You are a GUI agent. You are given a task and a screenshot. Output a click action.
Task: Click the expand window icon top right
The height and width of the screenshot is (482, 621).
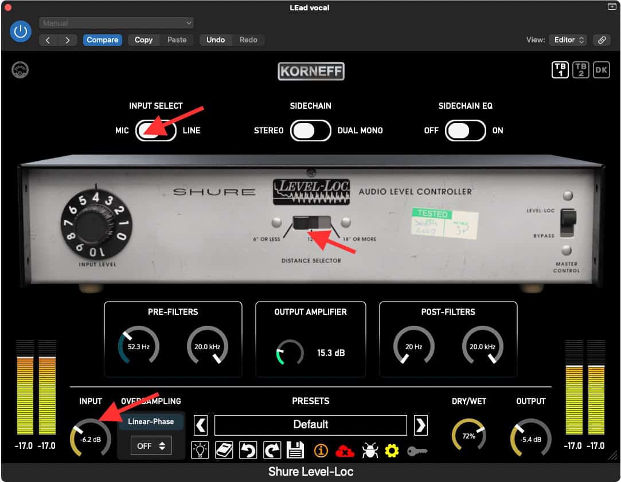(x=612, y=7)
